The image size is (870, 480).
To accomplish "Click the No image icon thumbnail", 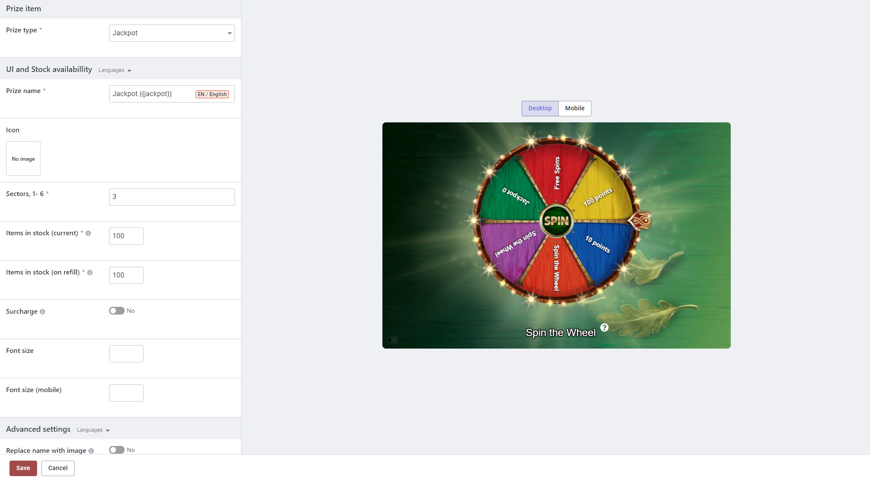I will [23, 159].
